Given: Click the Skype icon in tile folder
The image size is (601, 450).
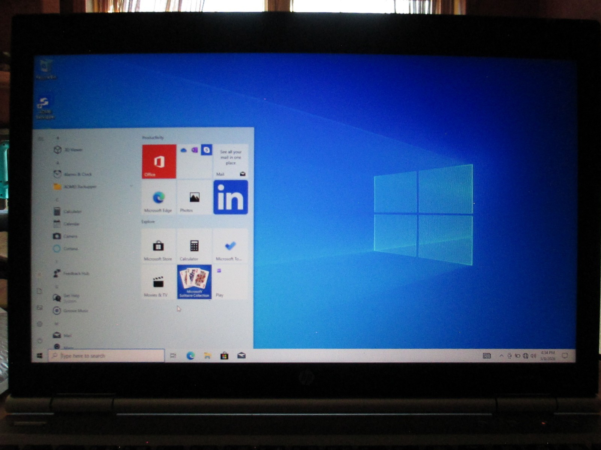Looking at the screenshot, I should [x=206, y=150].
